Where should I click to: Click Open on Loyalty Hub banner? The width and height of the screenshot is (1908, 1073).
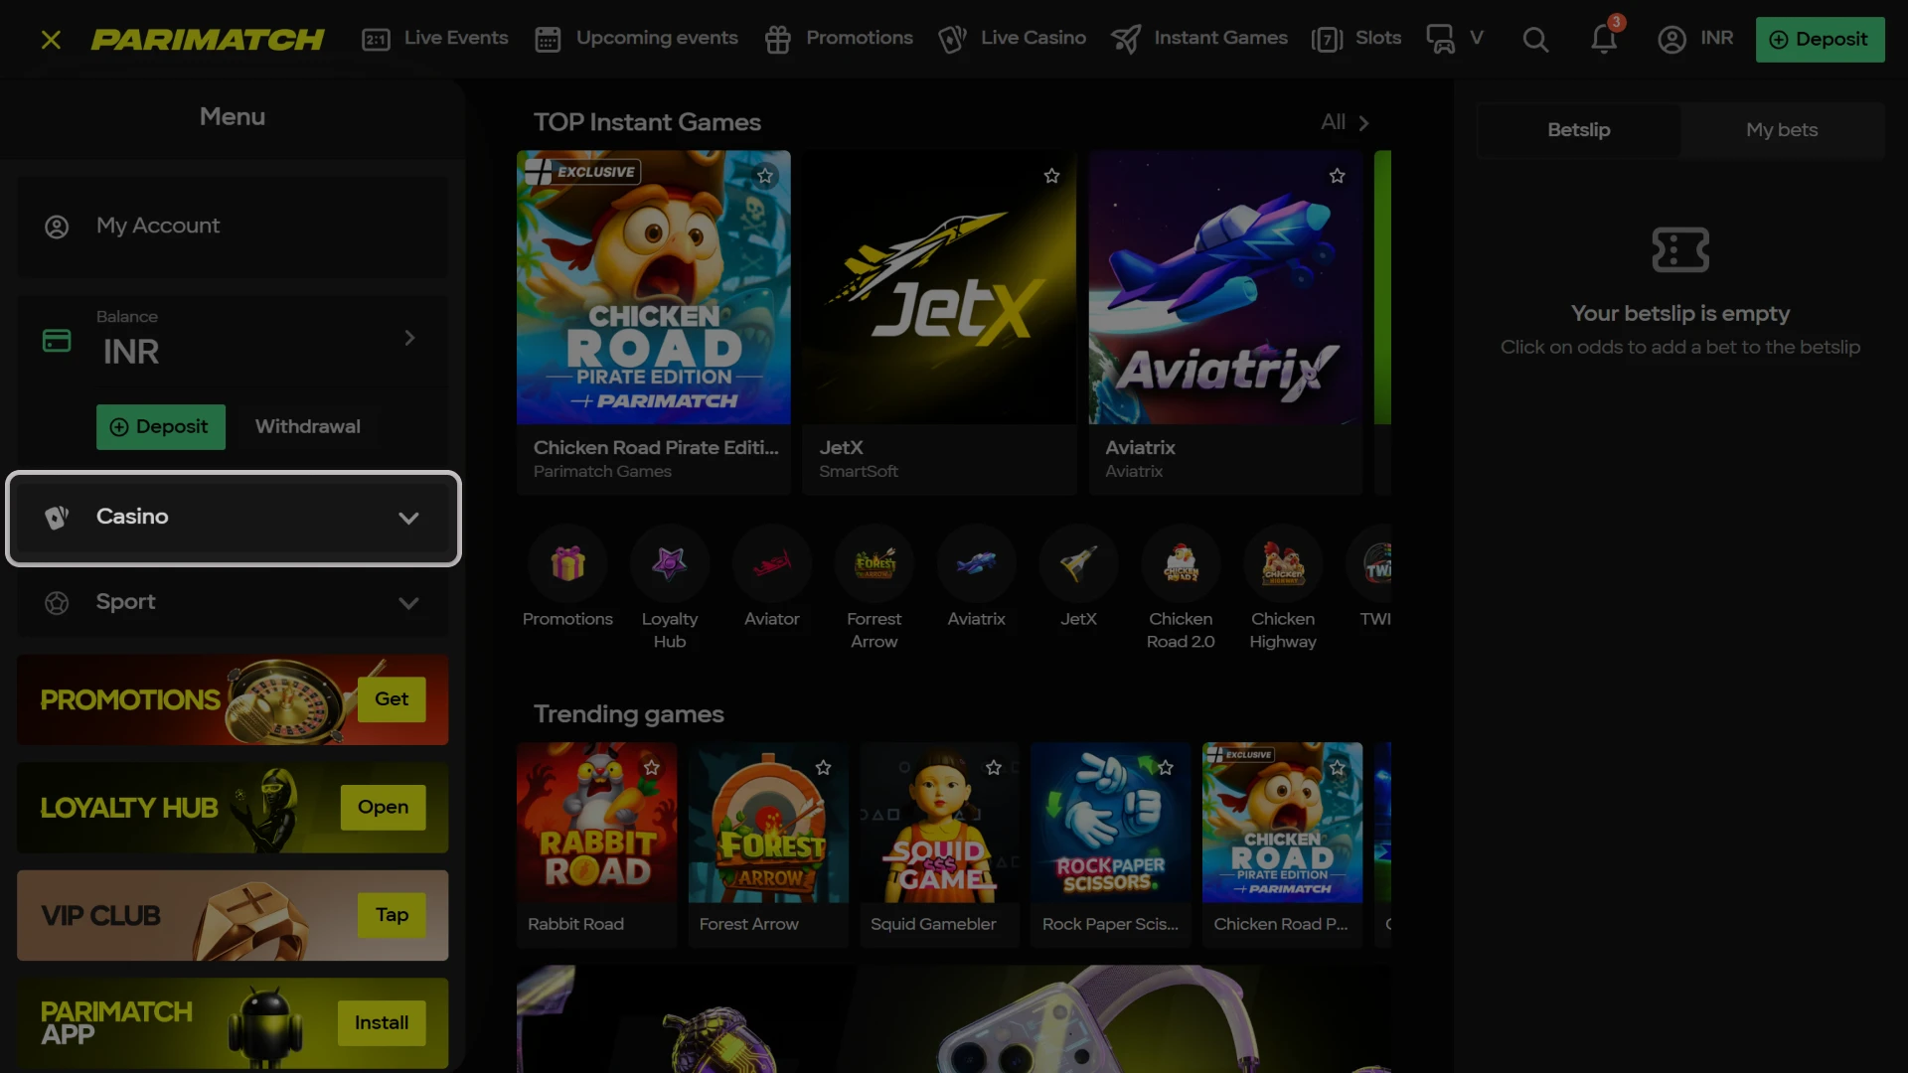383,808
